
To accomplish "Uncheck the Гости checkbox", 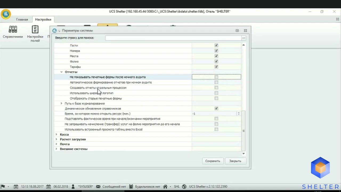I will pyautogui.click(x=216, y=45).
